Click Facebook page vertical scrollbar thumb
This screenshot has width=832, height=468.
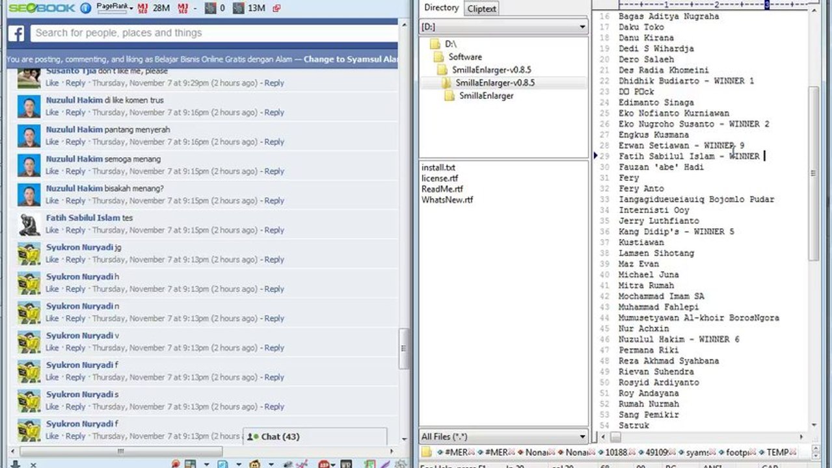[x=404, y=348]
